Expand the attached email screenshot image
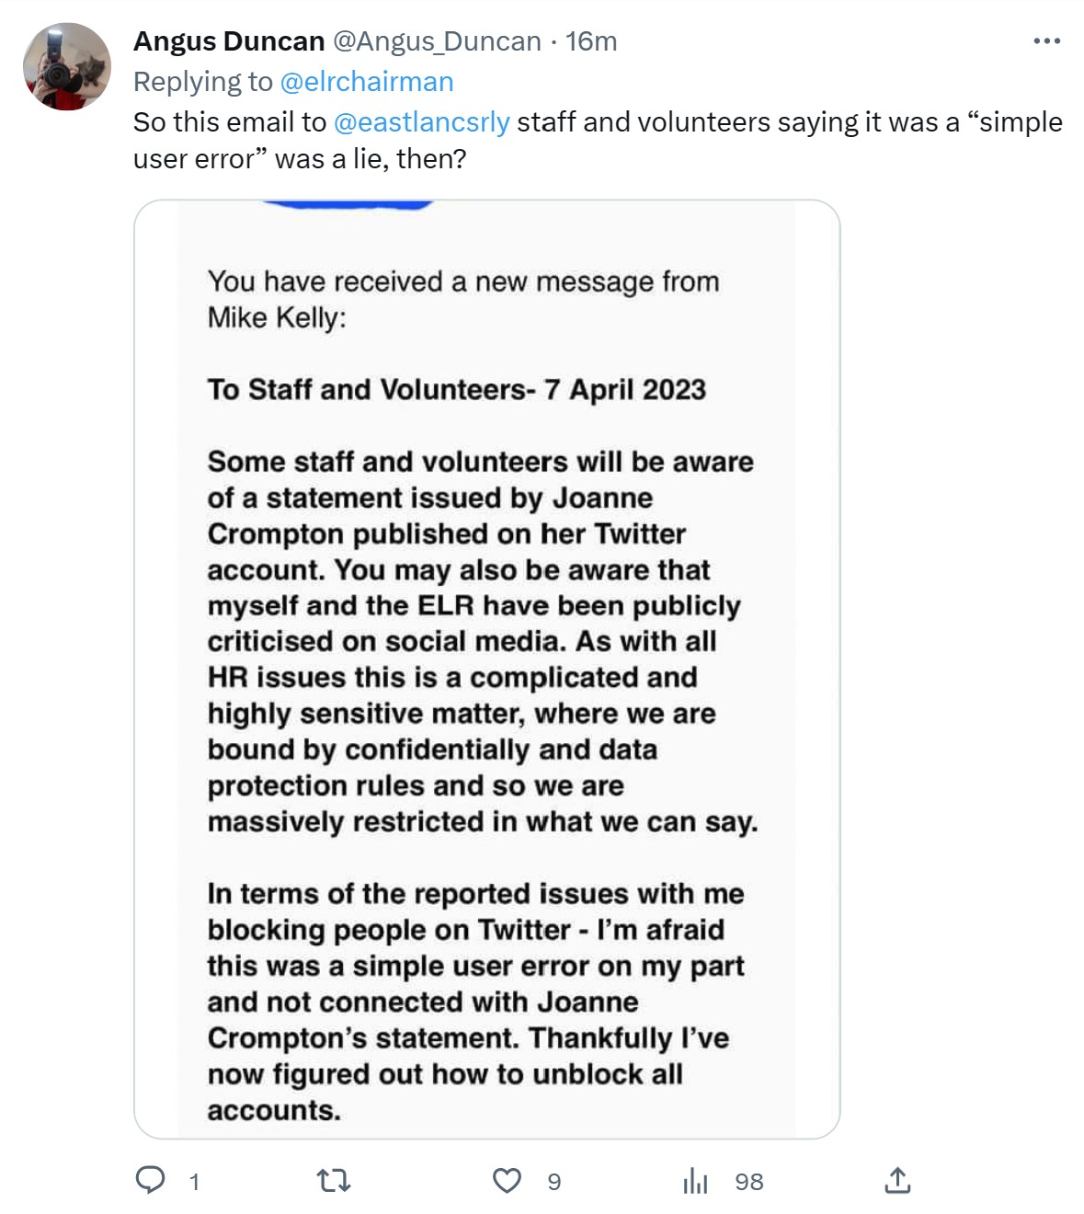Viewport: 1084px width, 1214px height. (x=487, y=669)
